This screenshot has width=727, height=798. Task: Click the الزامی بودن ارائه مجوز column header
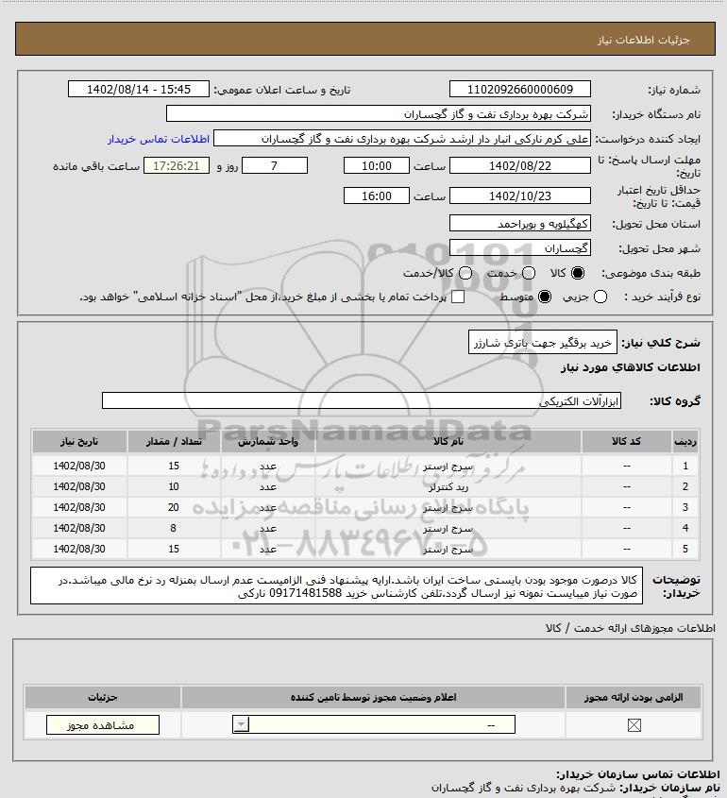pos(634,697)
